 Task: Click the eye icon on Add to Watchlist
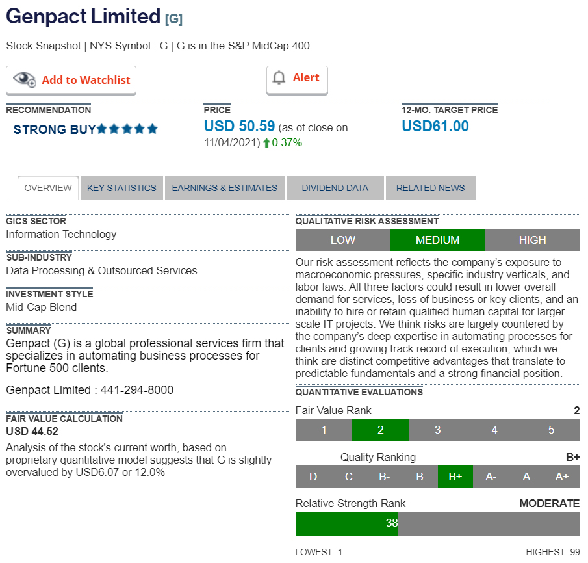pos(25,80)
